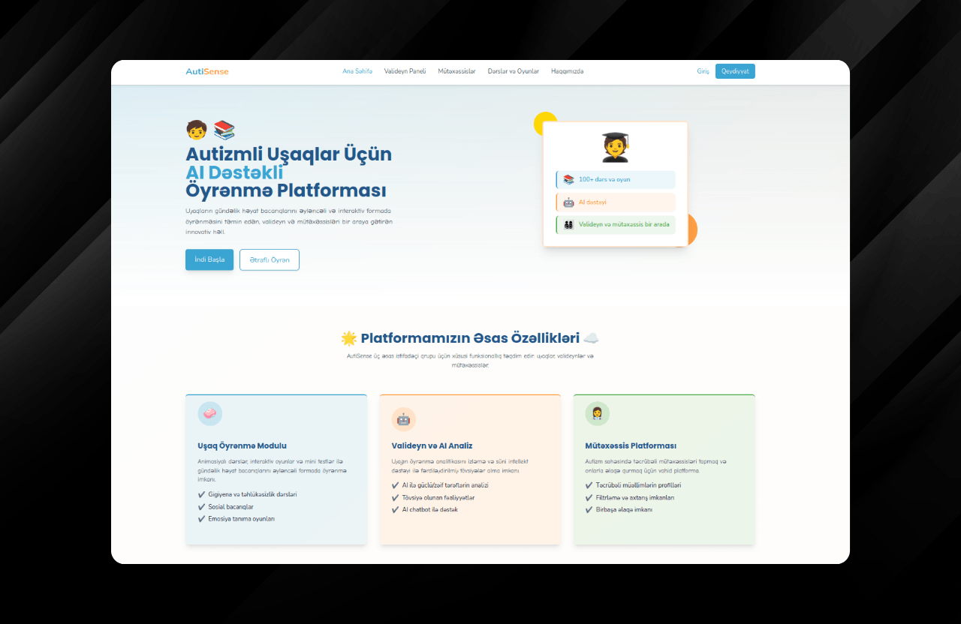Click the boy emoji above the headline
The width and height of the screenshot is (961, 624).
coord(196,130)
